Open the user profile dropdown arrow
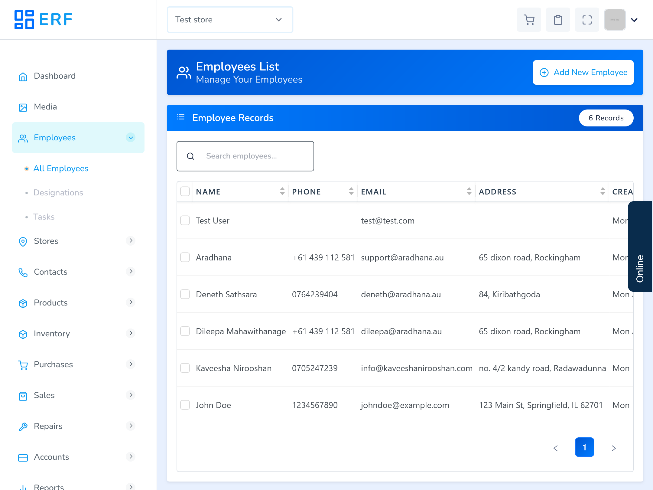Image resolution: width=653 pixels, height=490 pixels. [634, 20]
